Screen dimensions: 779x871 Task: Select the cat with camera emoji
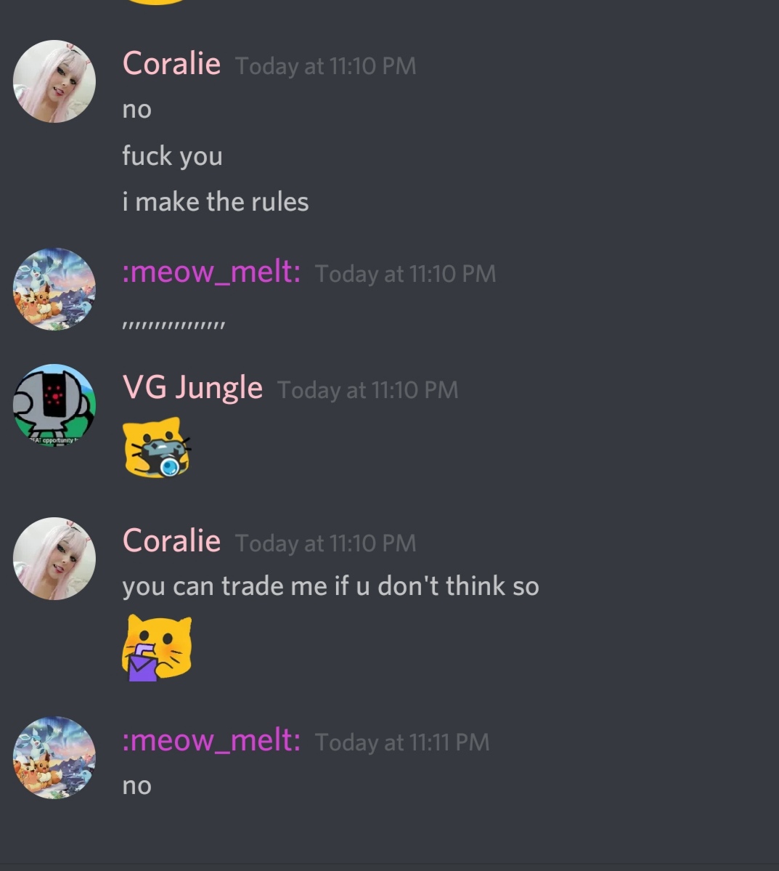tap(156, 447)
